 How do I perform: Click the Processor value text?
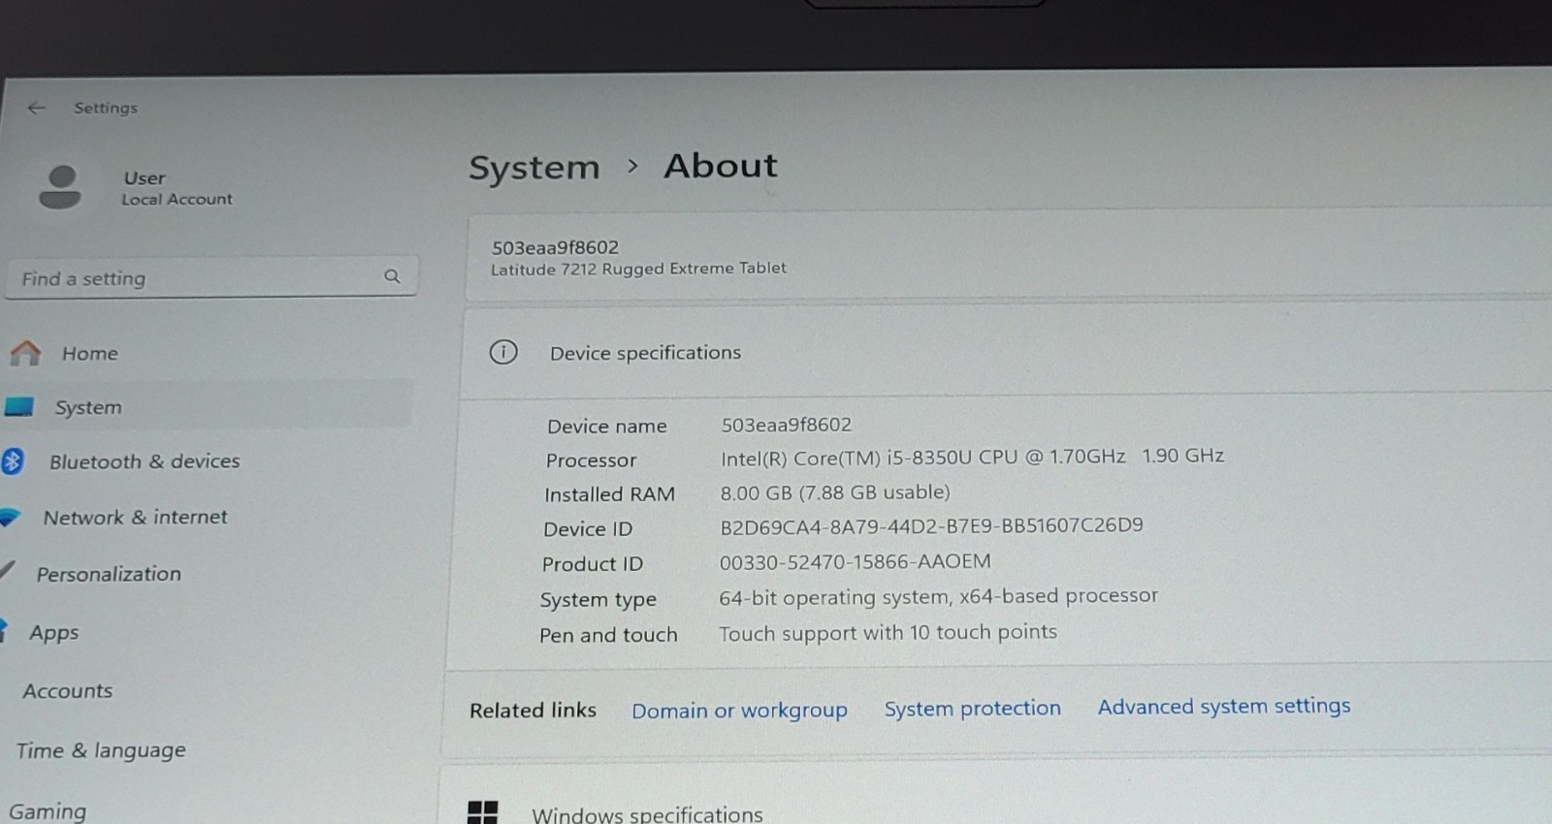click(972, 457)
